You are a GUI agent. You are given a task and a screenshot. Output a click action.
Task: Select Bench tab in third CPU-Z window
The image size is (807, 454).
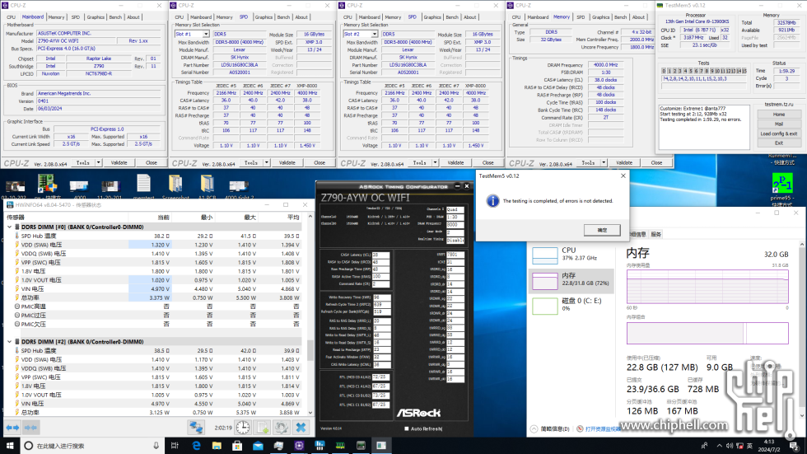452,17
